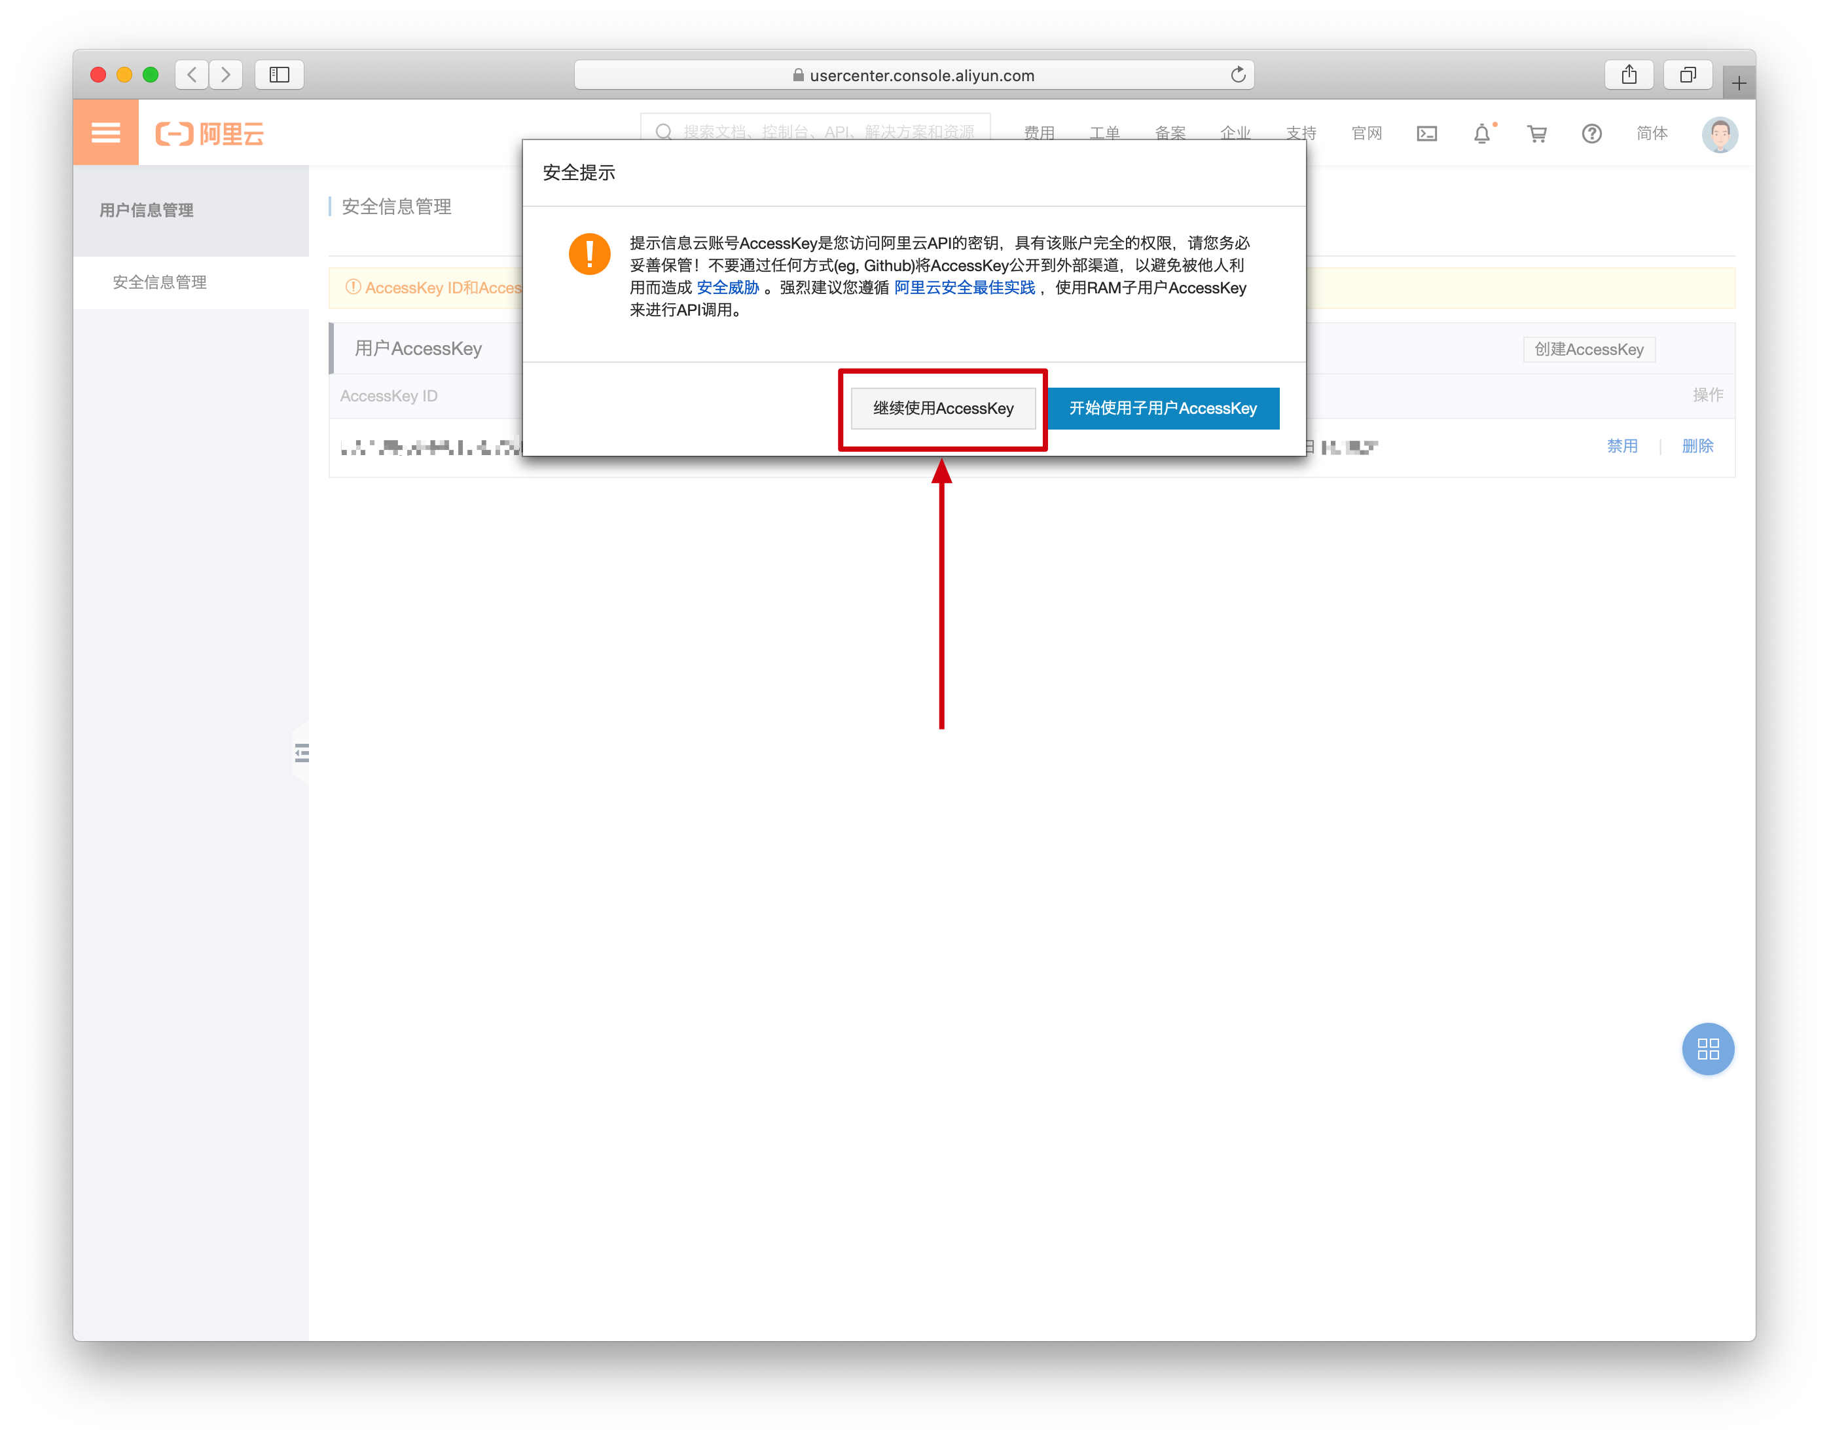
Task: Click the console search field
Action: [815, 126]
